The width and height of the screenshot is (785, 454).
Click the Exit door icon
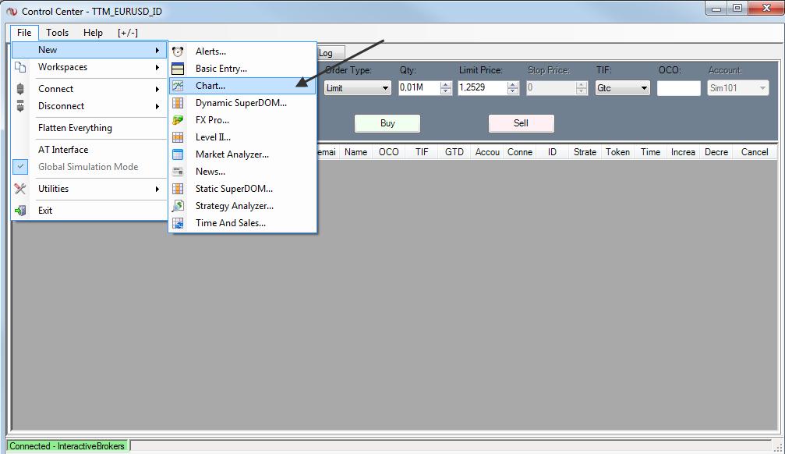point(20,211)
